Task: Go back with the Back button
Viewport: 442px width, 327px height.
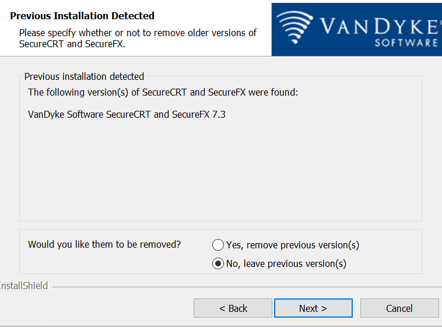Action: (233, 308)
